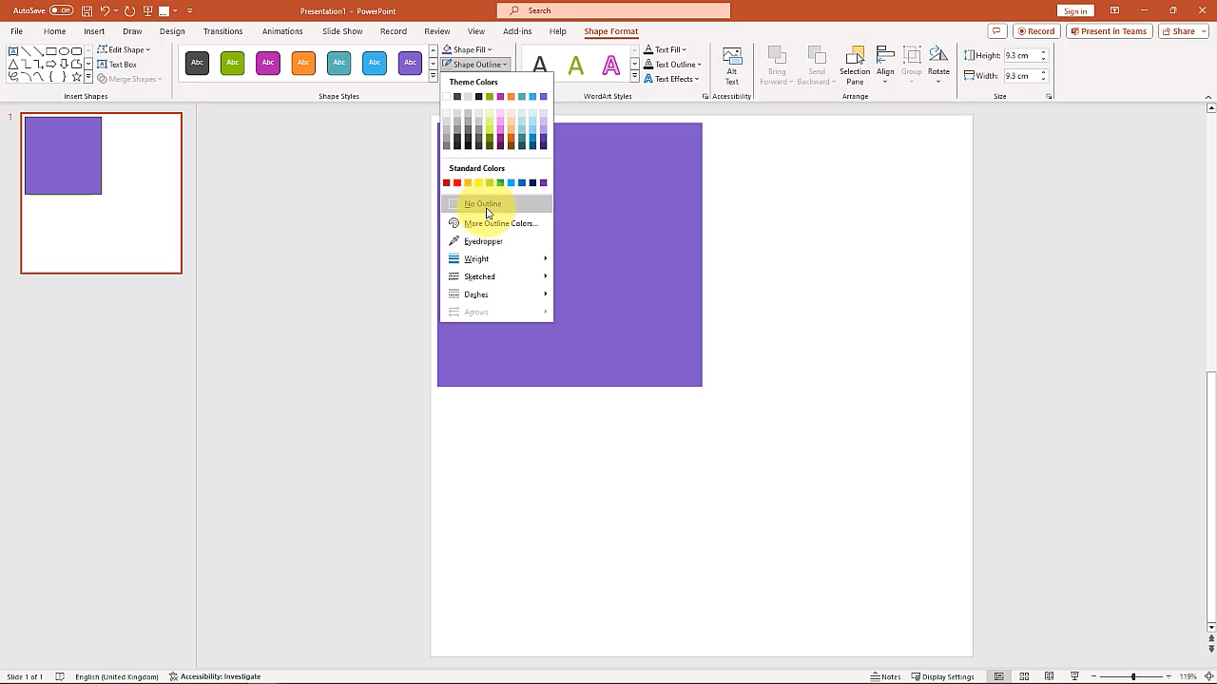Open the Animations tab

[x=282, y=31]
